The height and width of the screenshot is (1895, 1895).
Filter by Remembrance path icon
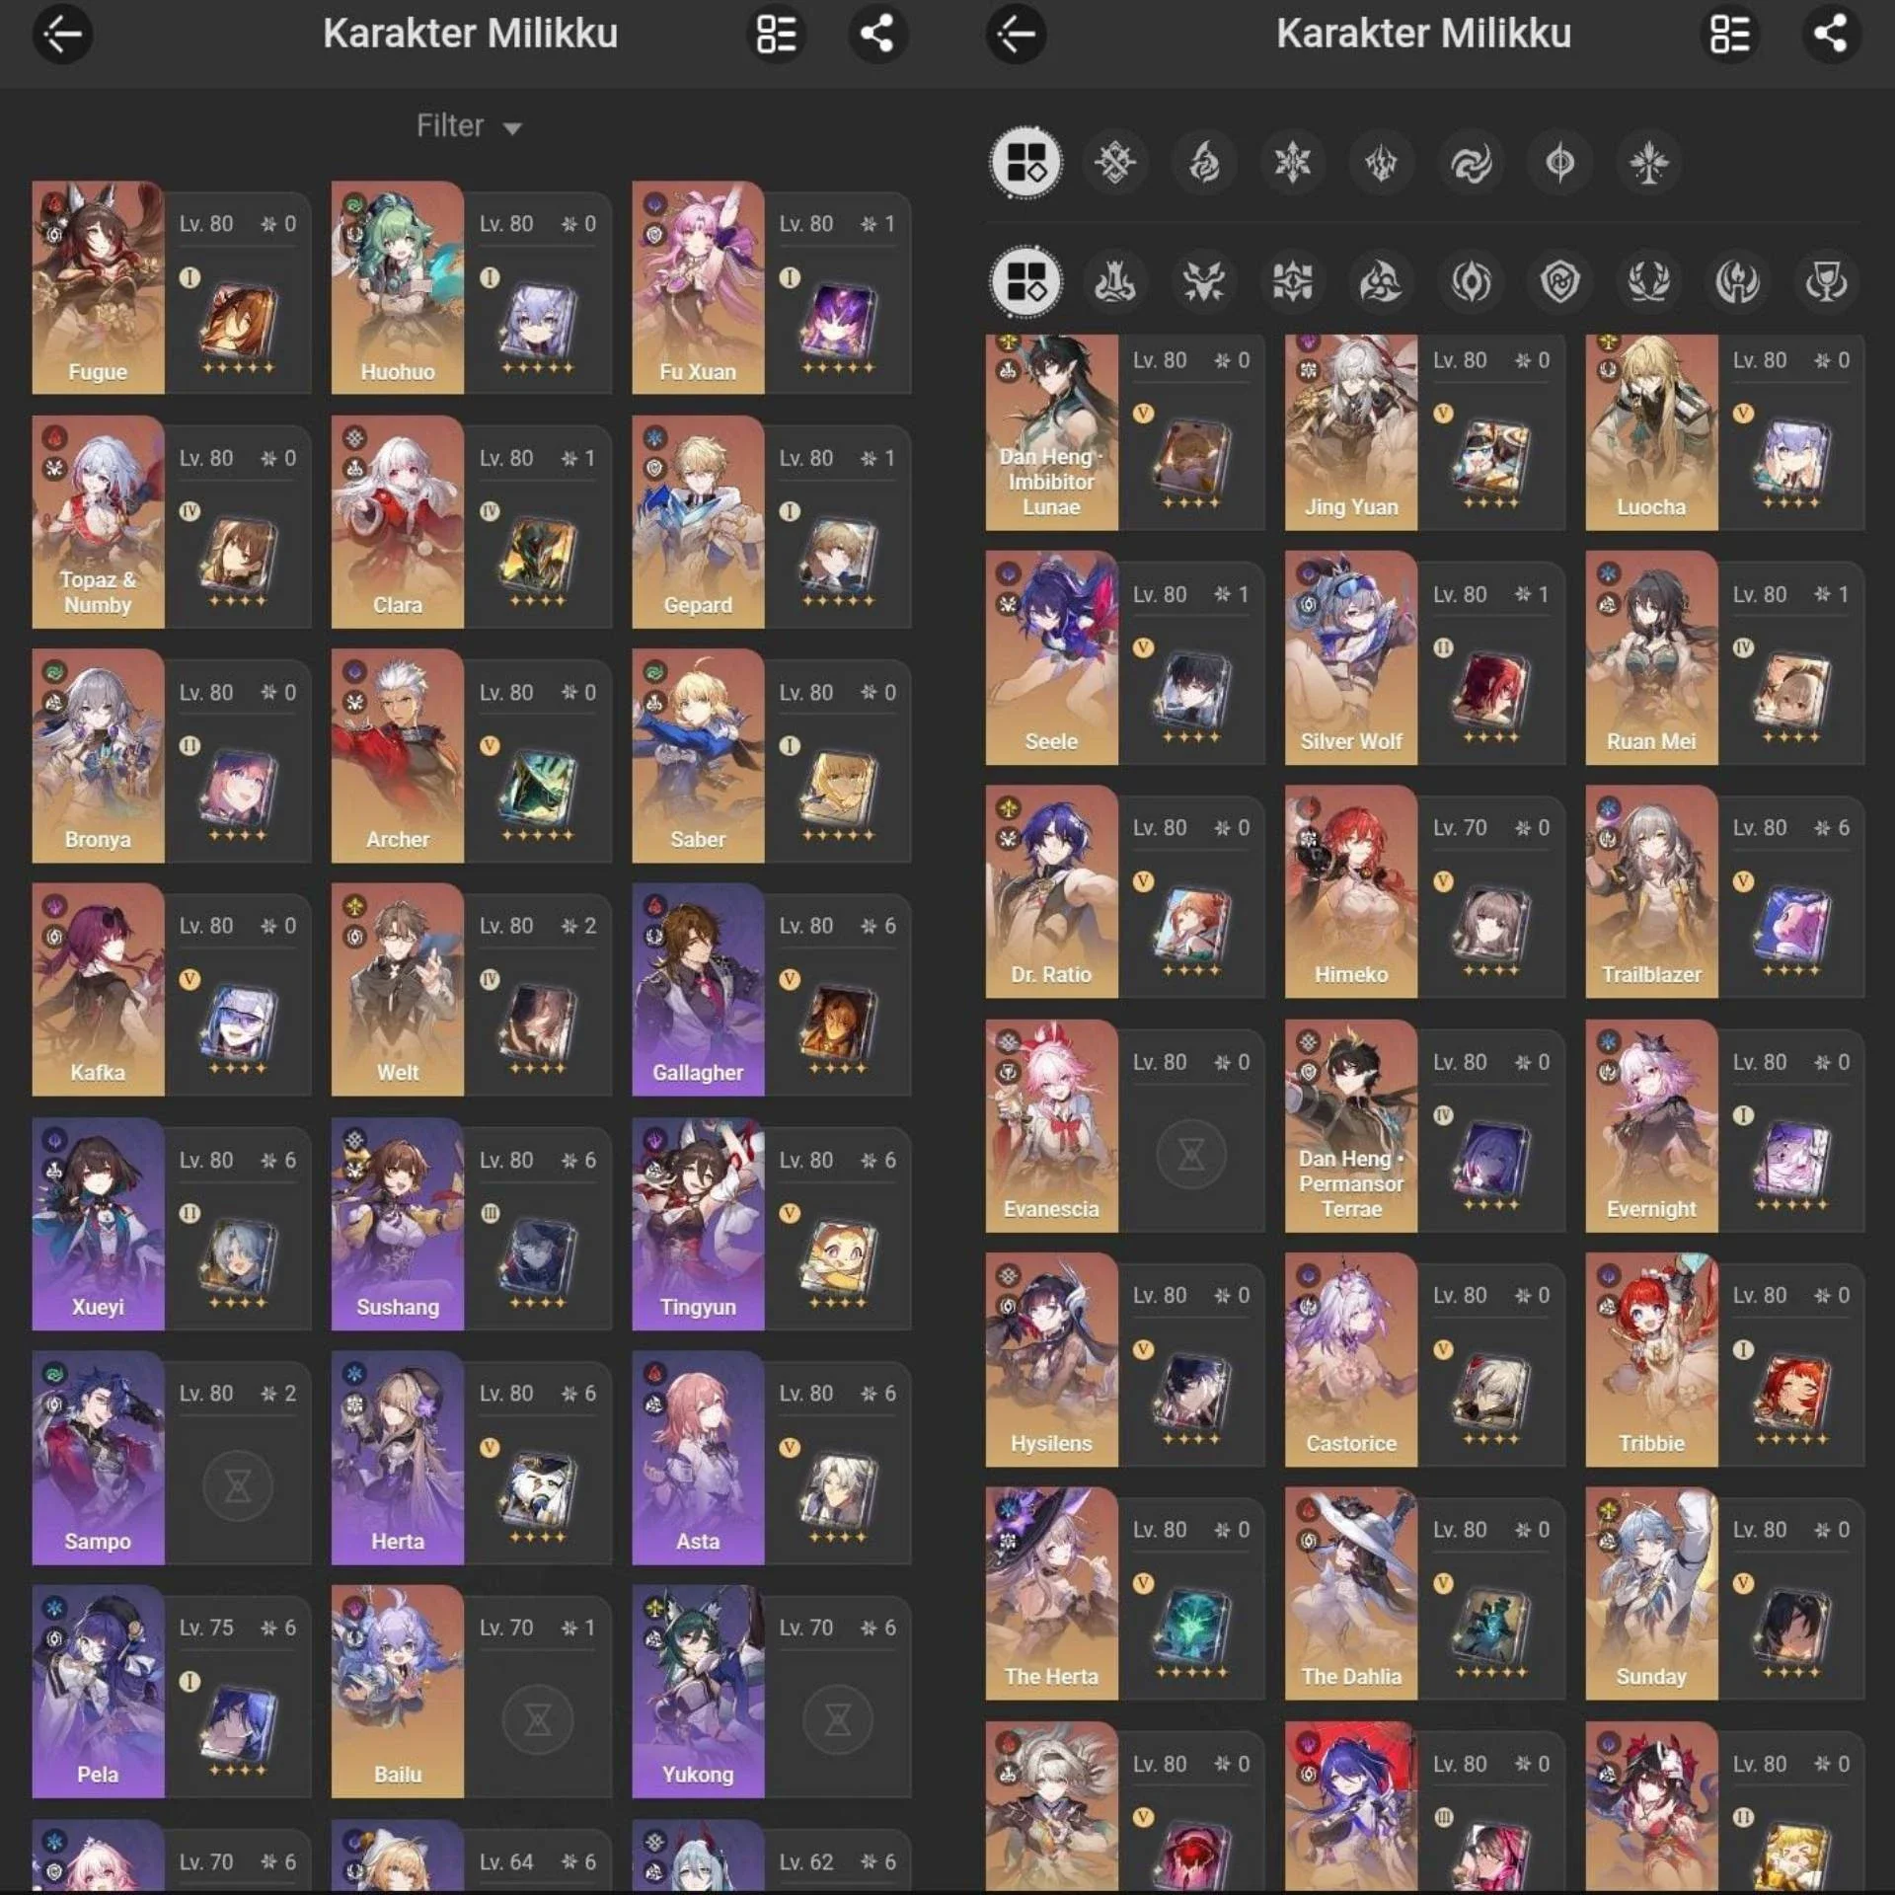coord(1737,282)
